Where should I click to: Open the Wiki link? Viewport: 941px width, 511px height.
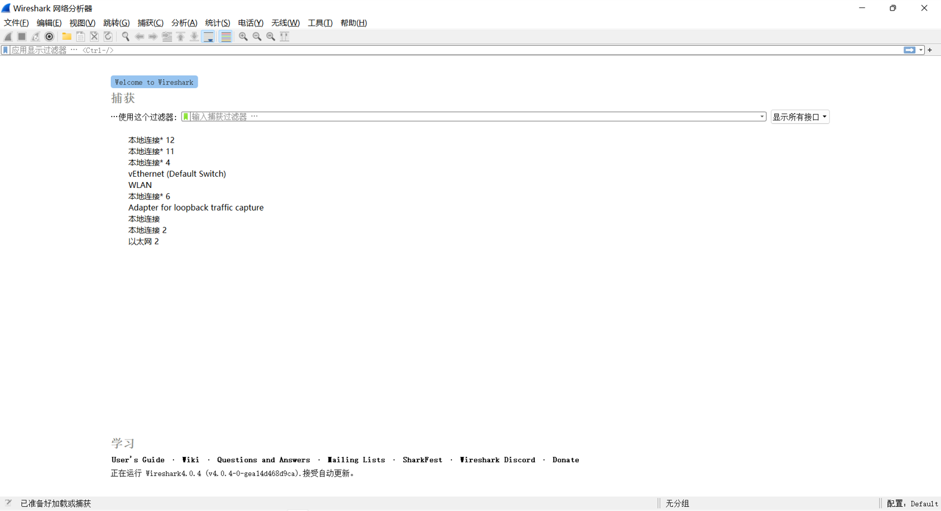point(191,460)
